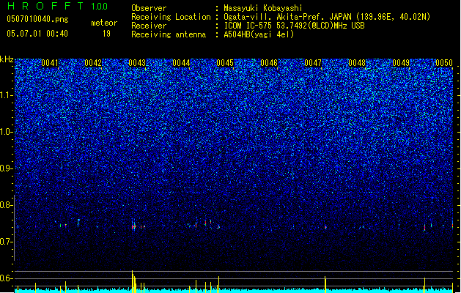Click the 0044 time marker
Screen dimensions: 461x293
pos(181,63)
